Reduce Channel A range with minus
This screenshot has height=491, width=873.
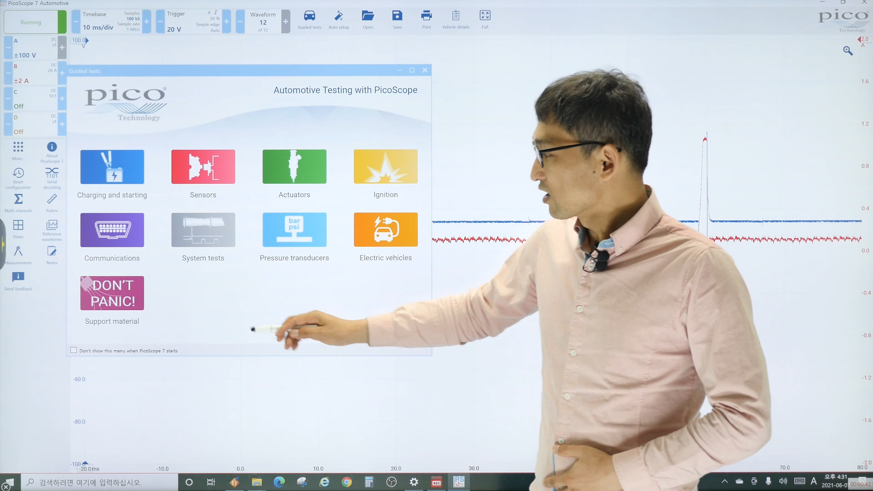tap(8, 48)
